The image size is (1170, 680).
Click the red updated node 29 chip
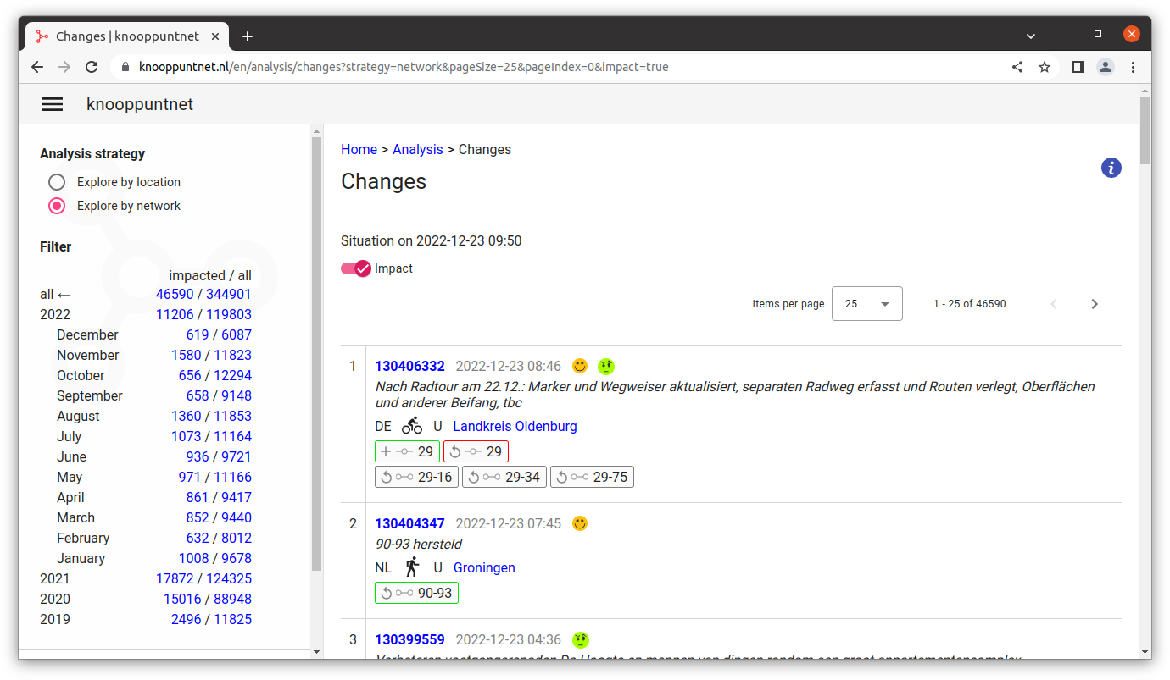click(476, 451)
